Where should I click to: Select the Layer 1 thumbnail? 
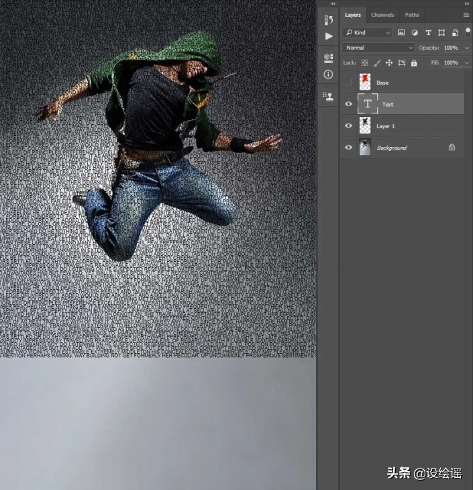tap(365, 126)
